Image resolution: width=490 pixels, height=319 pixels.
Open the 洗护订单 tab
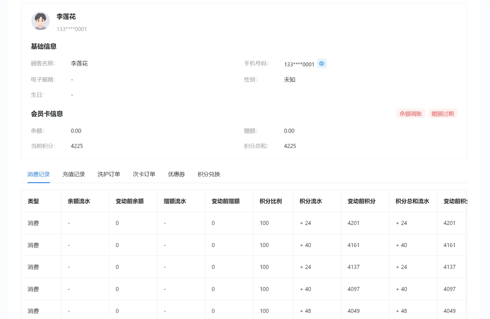tap(109, 174)
